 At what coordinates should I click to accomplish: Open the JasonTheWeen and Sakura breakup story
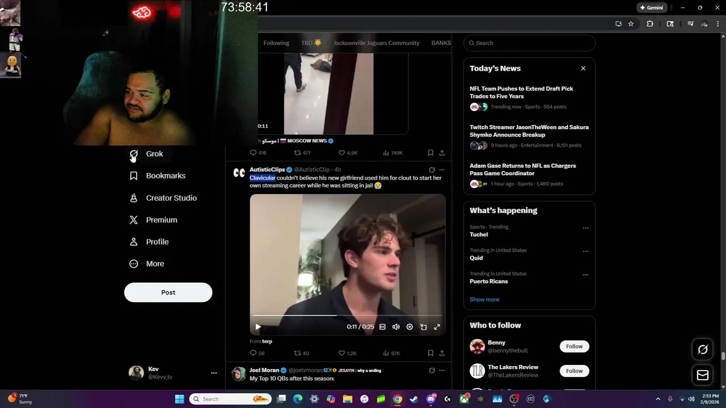pyautogui.click(x=529, y=136)
